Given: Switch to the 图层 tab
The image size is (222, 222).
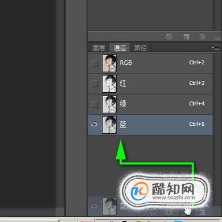Looking at the screenshot, I should point(98,48).
